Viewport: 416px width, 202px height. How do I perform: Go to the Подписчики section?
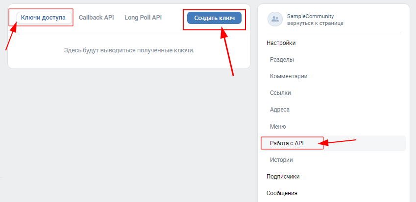point(283,176)
